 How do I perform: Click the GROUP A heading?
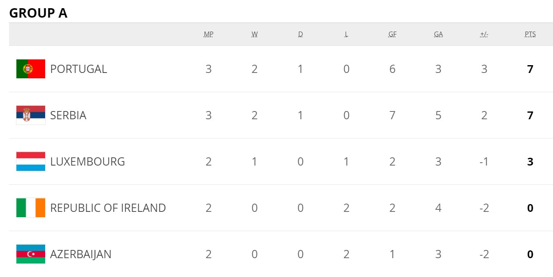point(38,13)
